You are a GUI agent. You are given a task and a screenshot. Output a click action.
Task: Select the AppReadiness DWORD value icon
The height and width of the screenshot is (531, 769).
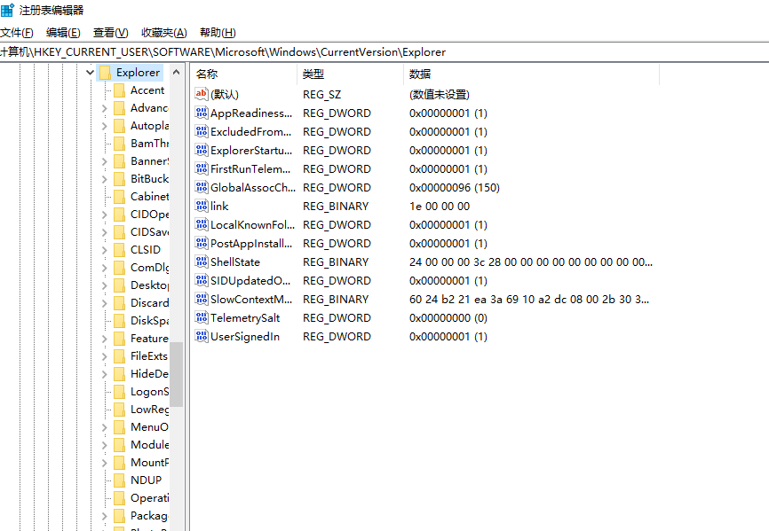[x=202, y=113]
